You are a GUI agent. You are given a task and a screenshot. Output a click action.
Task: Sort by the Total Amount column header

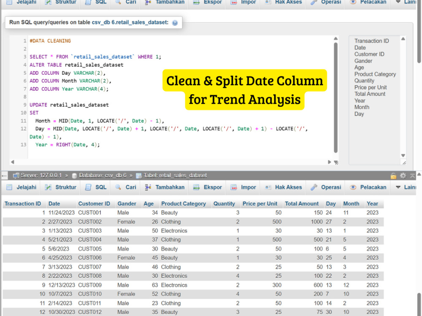coord(302,204)
